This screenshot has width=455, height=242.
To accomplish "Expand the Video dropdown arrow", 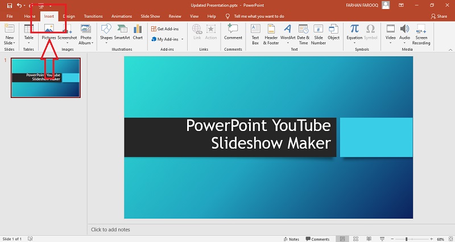I will coord(391,43).
